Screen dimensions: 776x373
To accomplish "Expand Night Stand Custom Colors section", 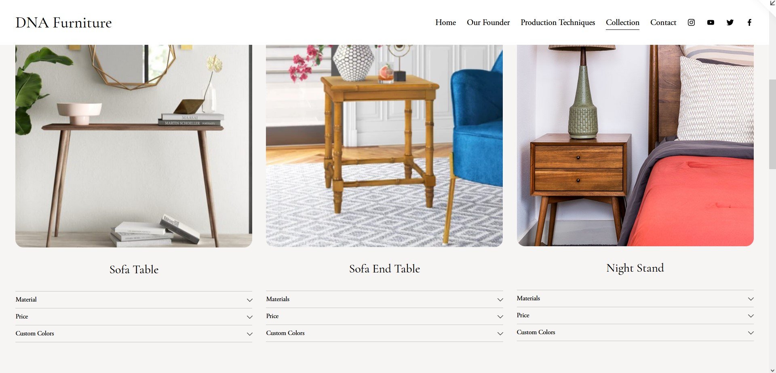I will coord(635,332).
